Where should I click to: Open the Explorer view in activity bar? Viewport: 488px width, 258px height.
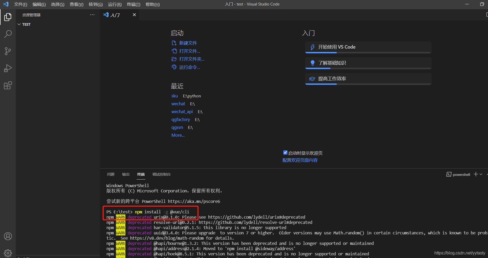(x=8, y=17)
